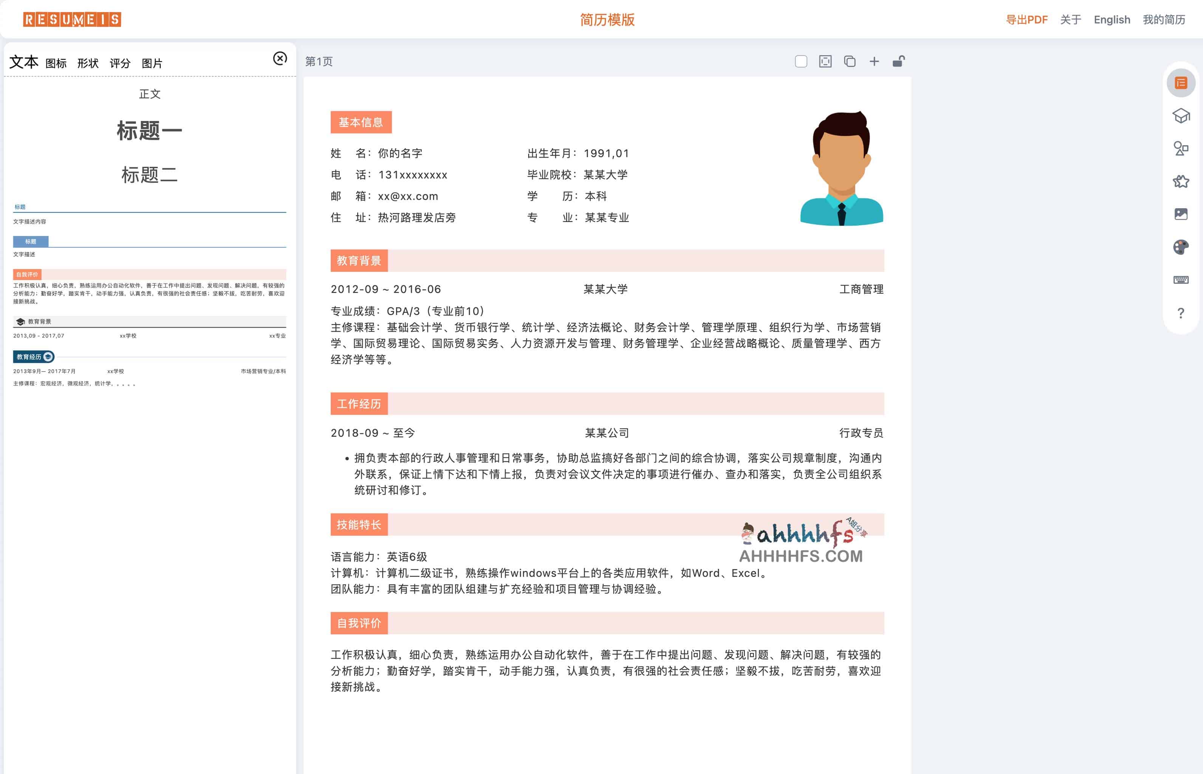This screenshot has width=1203, height=774.
Task: Open keyboard shortcuts icon in sidebar
Action: [1180, 280]
